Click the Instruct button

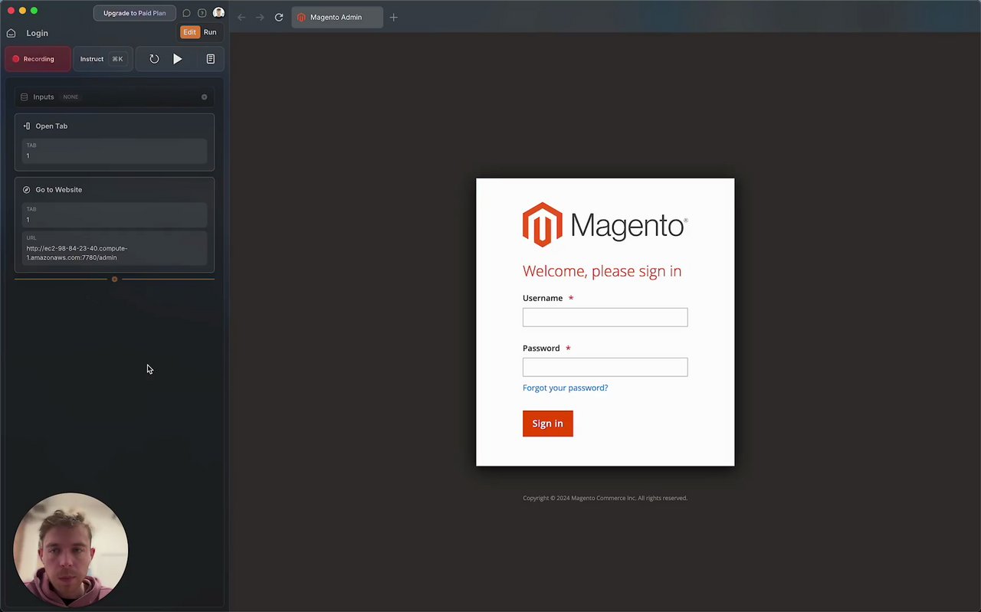103,59
